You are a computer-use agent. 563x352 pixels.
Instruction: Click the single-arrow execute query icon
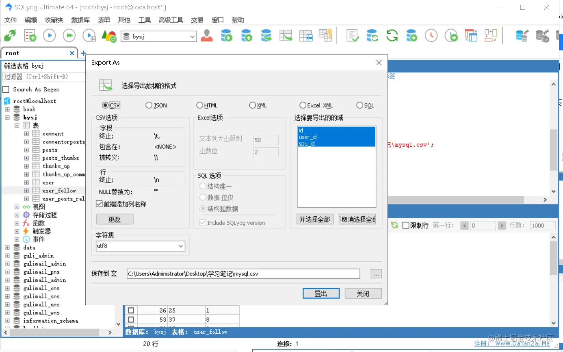click(x=50, y=36)
